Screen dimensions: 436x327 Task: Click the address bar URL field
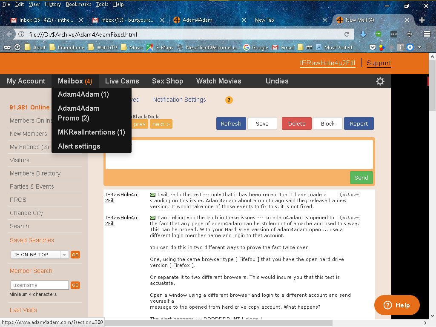pos(184,34)
